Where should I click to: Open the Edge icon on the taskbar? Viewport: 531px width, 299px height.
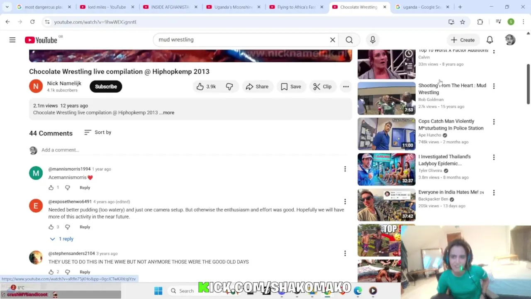click(358, 291)
